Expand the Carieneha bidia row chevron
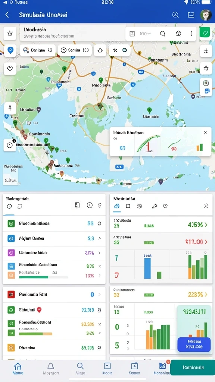This screenshot has width=215, height=382. click(x=99, y=253)
